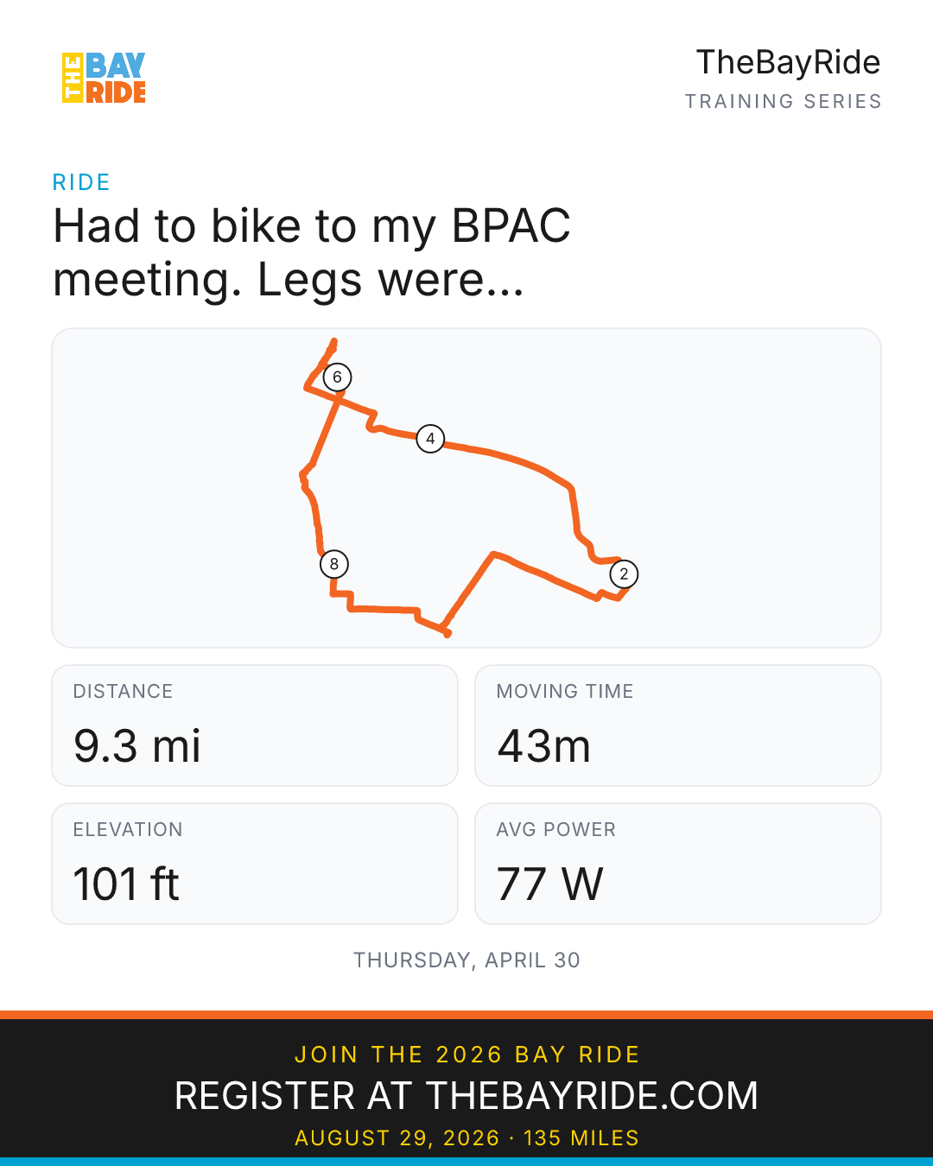Open the Elevation 101 ft card
Viewport: 933px width, 1166px height.
coord(255,864)
